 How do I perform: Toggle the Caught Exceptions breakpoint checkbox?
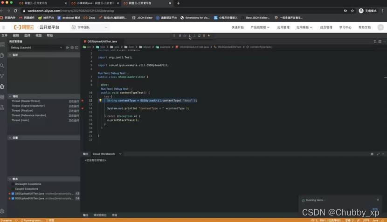13,189
